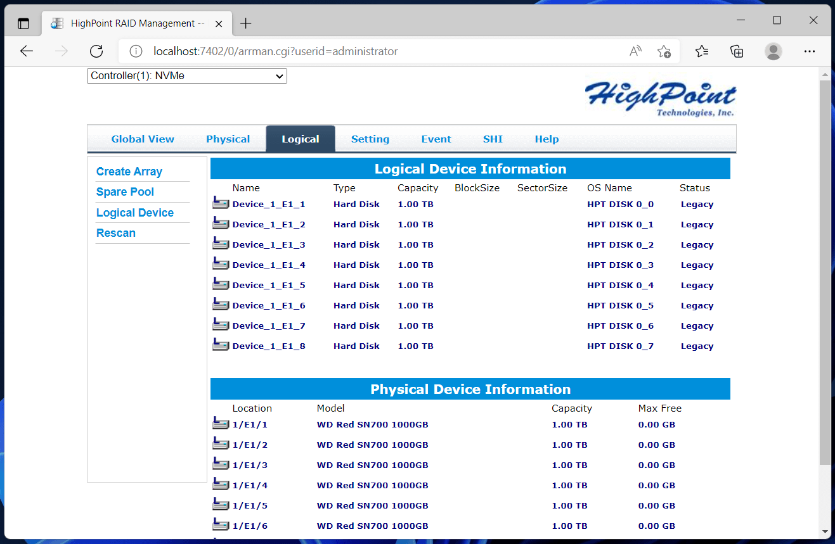Open the Spare Pool link
The width and height of the screenshot is (835, 544).
click(125, 192)
